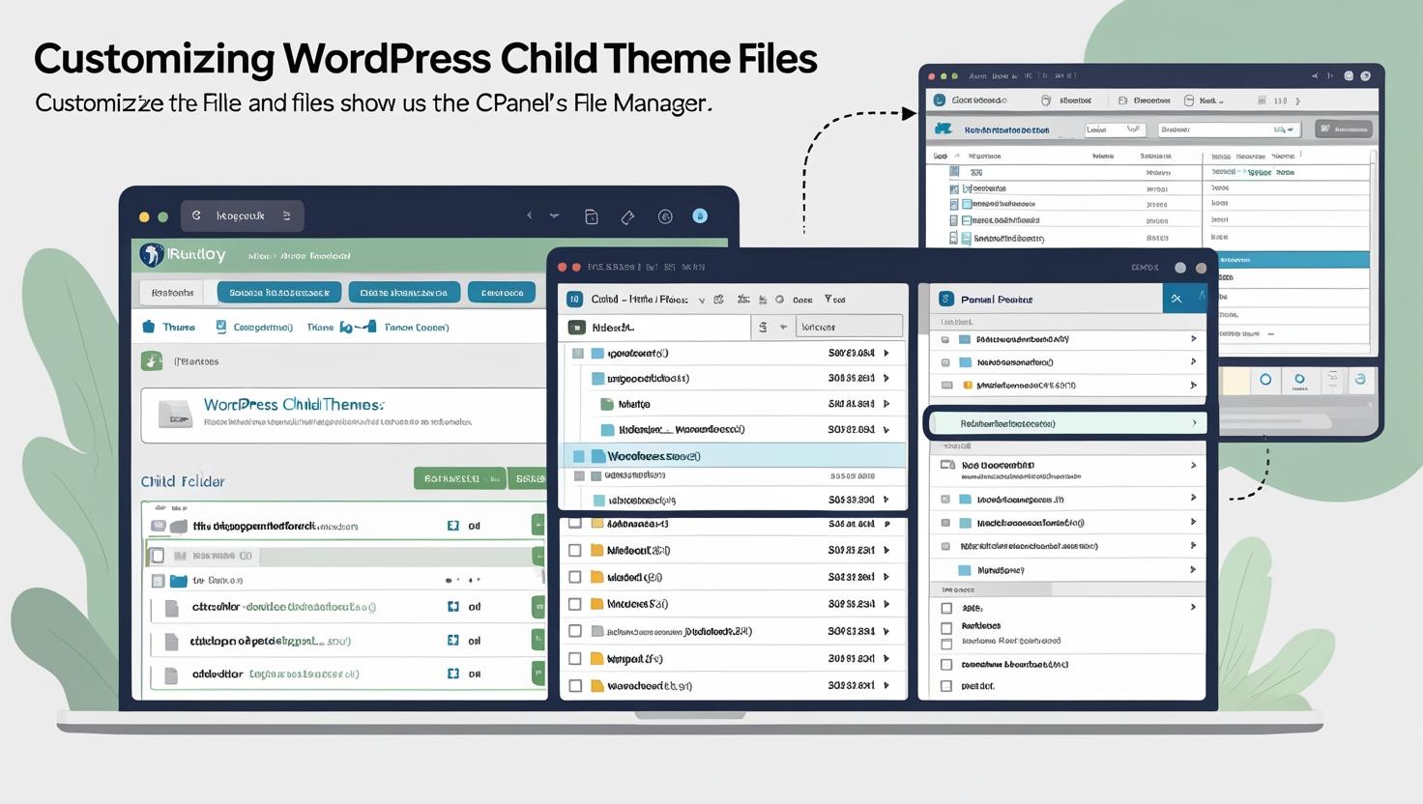The height and width of the screenshot is (804, 1423).
Task: Click Ceaa in center window toolbar
Action: point(802,300)
